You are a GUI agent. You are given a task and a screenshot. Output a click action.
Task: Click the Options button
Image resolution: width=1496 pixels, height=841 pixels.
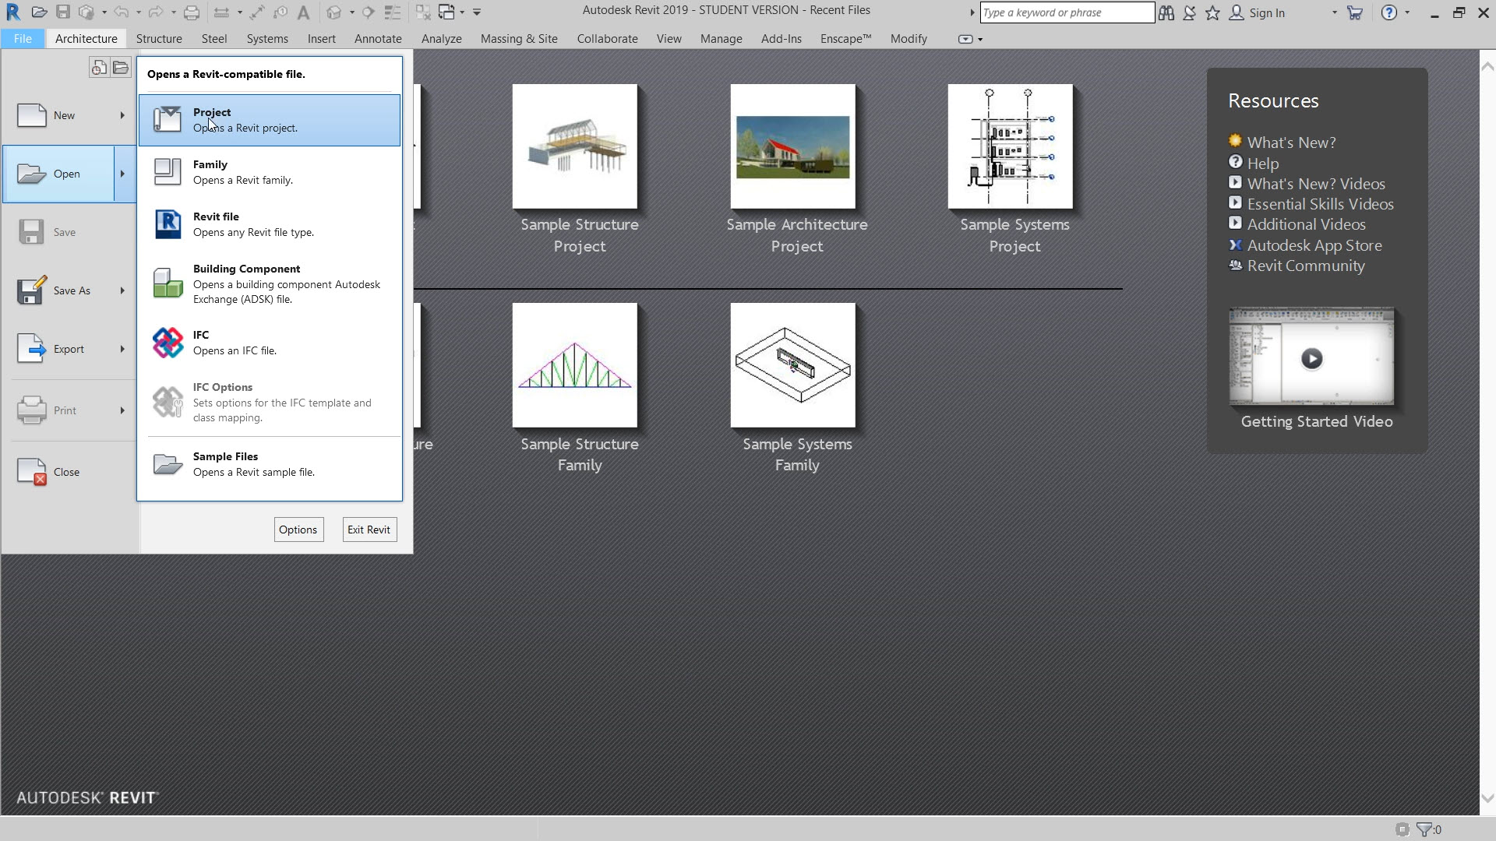pos(298,530)
